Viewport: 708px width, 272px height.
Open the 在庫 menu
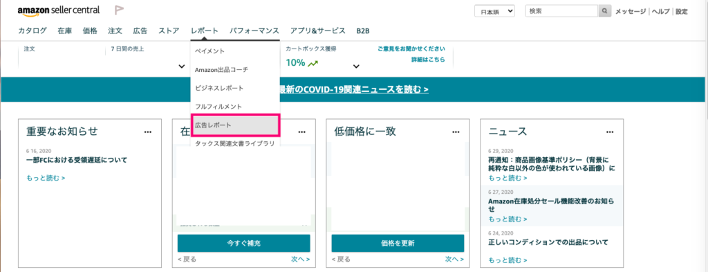click(x=64, y=30)
